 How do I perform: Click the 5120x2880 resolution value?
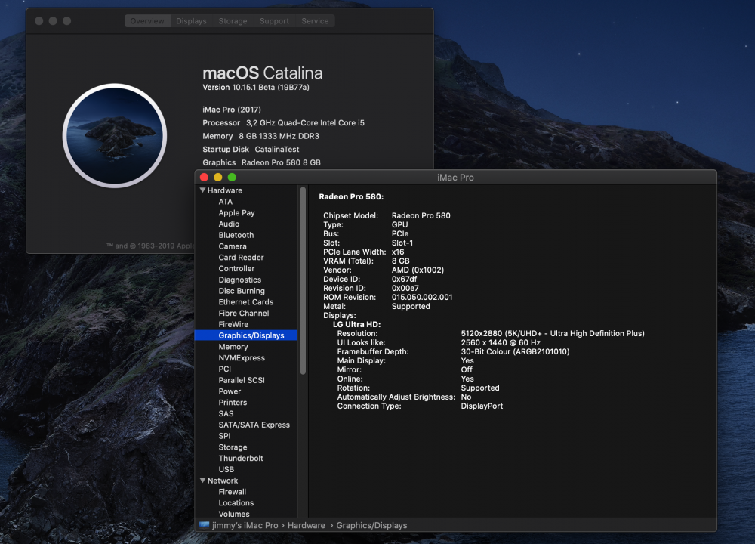point(553,333)
